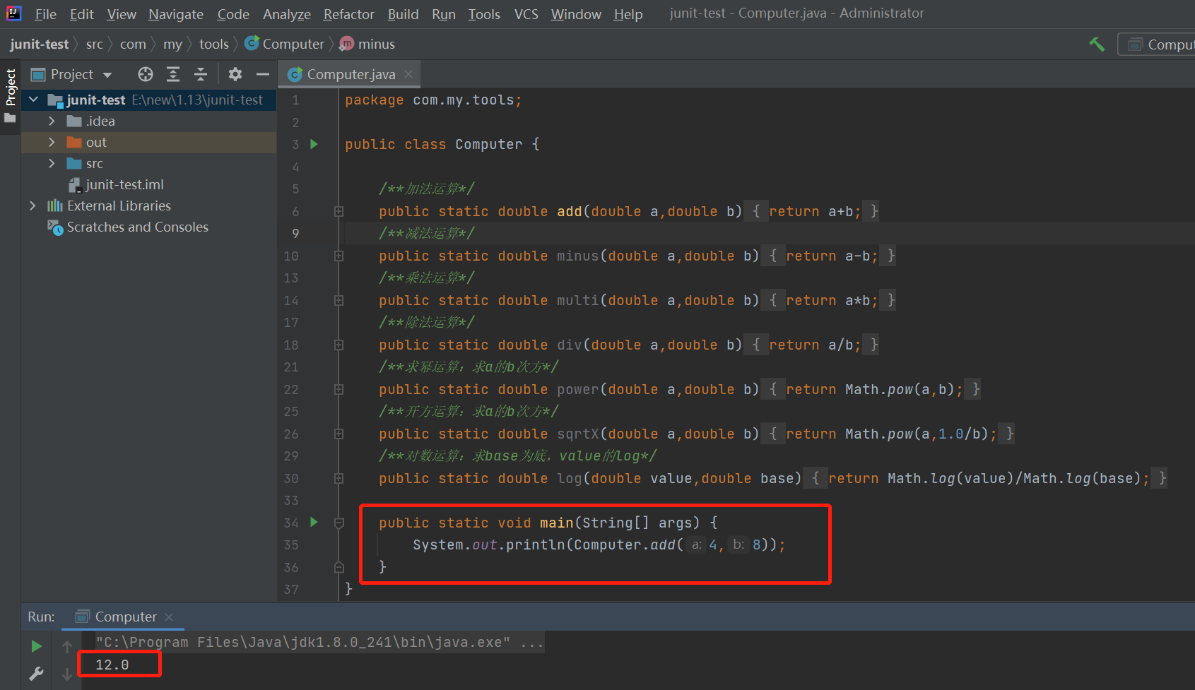Expand folded power method at line 22
This screenshot has width=1195, height=690.
pos(339,389)
